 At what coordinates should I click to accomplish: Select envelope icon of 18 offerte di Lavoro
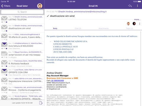(4, 36)
